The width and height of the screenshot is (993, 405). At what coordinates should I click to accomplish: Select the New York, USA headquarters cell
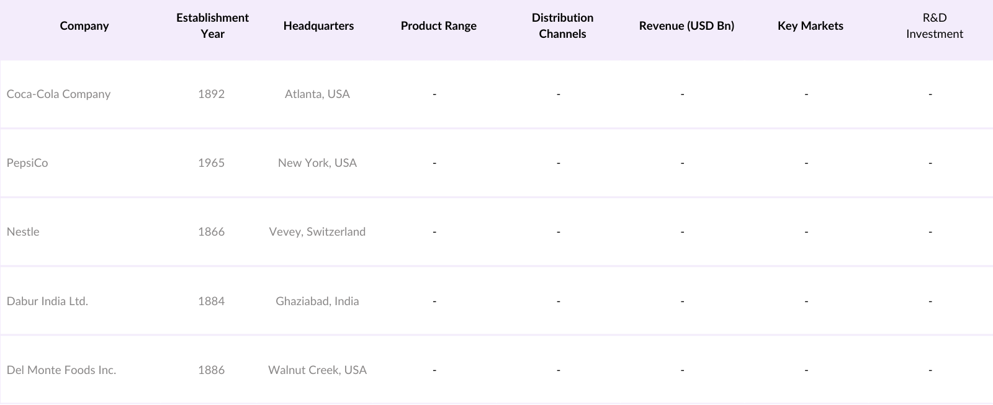(317, 163)
